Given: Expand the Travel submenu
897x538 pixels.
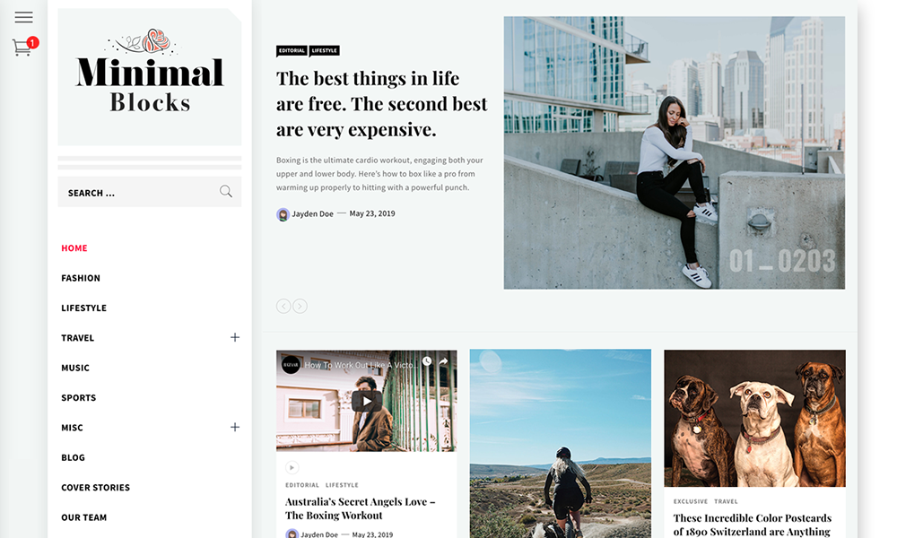Looking at the screenshot, I should pos(234,337).
